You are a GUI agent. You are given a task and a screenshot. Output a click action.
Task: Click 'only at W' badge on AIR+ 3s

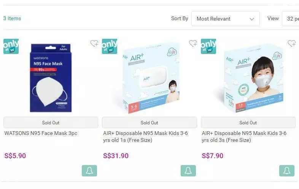point(208,46)
